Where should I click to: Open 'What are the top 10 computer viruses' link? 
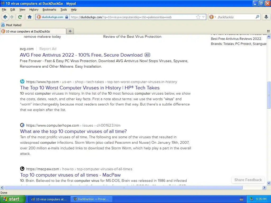[x=73, y=131]
